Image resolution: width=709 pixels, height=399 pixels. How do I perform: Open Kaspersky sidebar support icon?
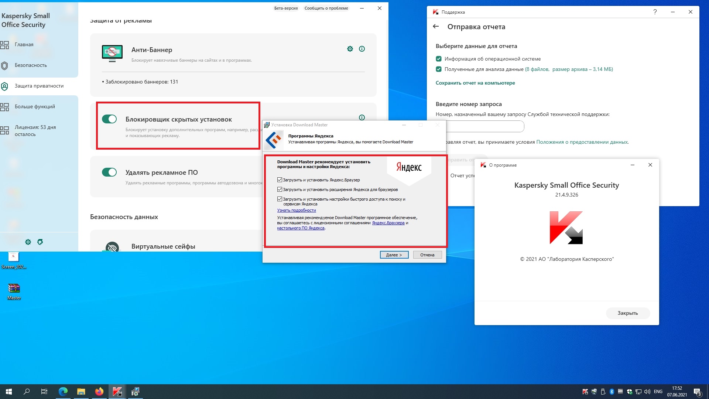click(x=40, y=242)
